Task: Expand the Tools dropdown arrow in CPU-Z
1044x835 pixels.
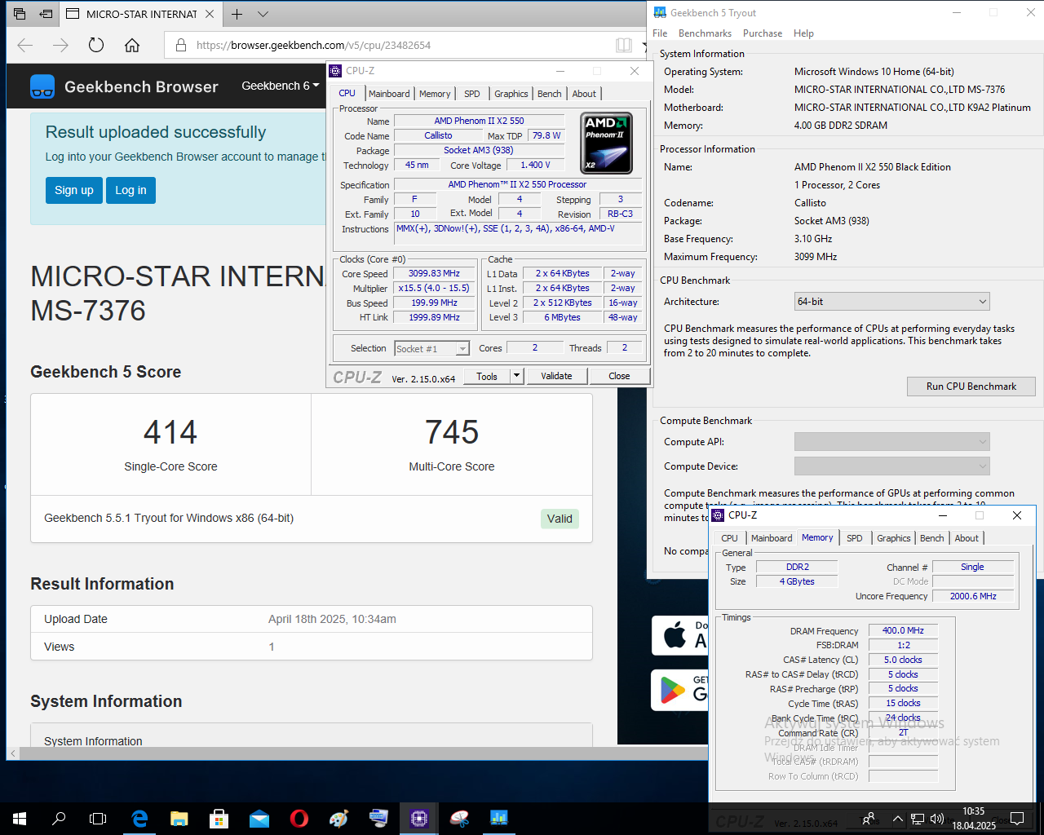Action: tap(516, 376)
